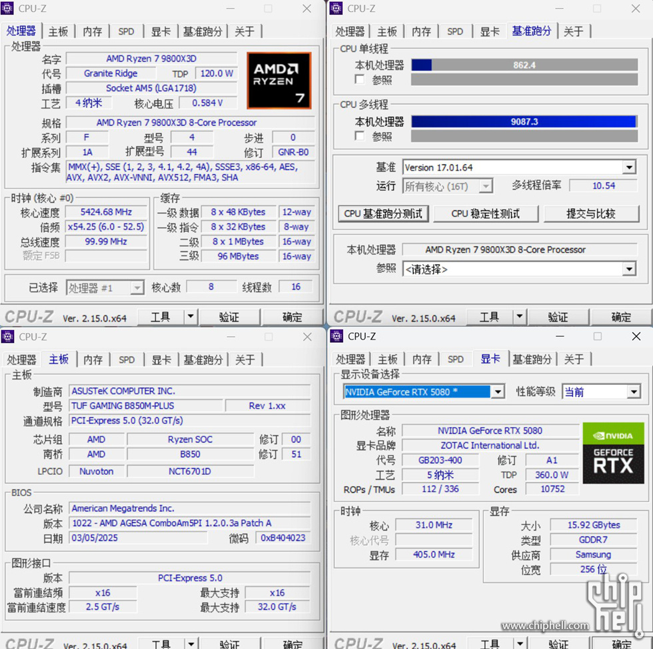
Task: Click the 提交与比较 button
Action: tap(591, 214)
